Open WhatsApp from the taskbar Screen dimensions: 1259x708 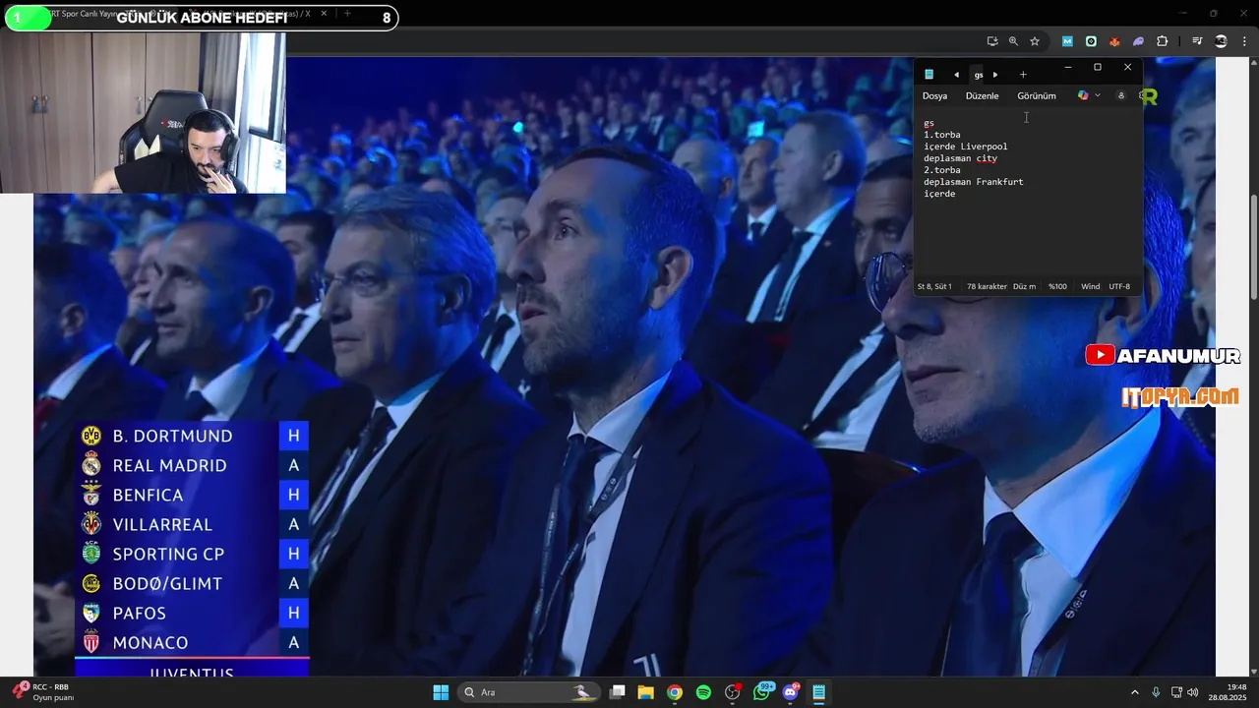coord(761,692)
